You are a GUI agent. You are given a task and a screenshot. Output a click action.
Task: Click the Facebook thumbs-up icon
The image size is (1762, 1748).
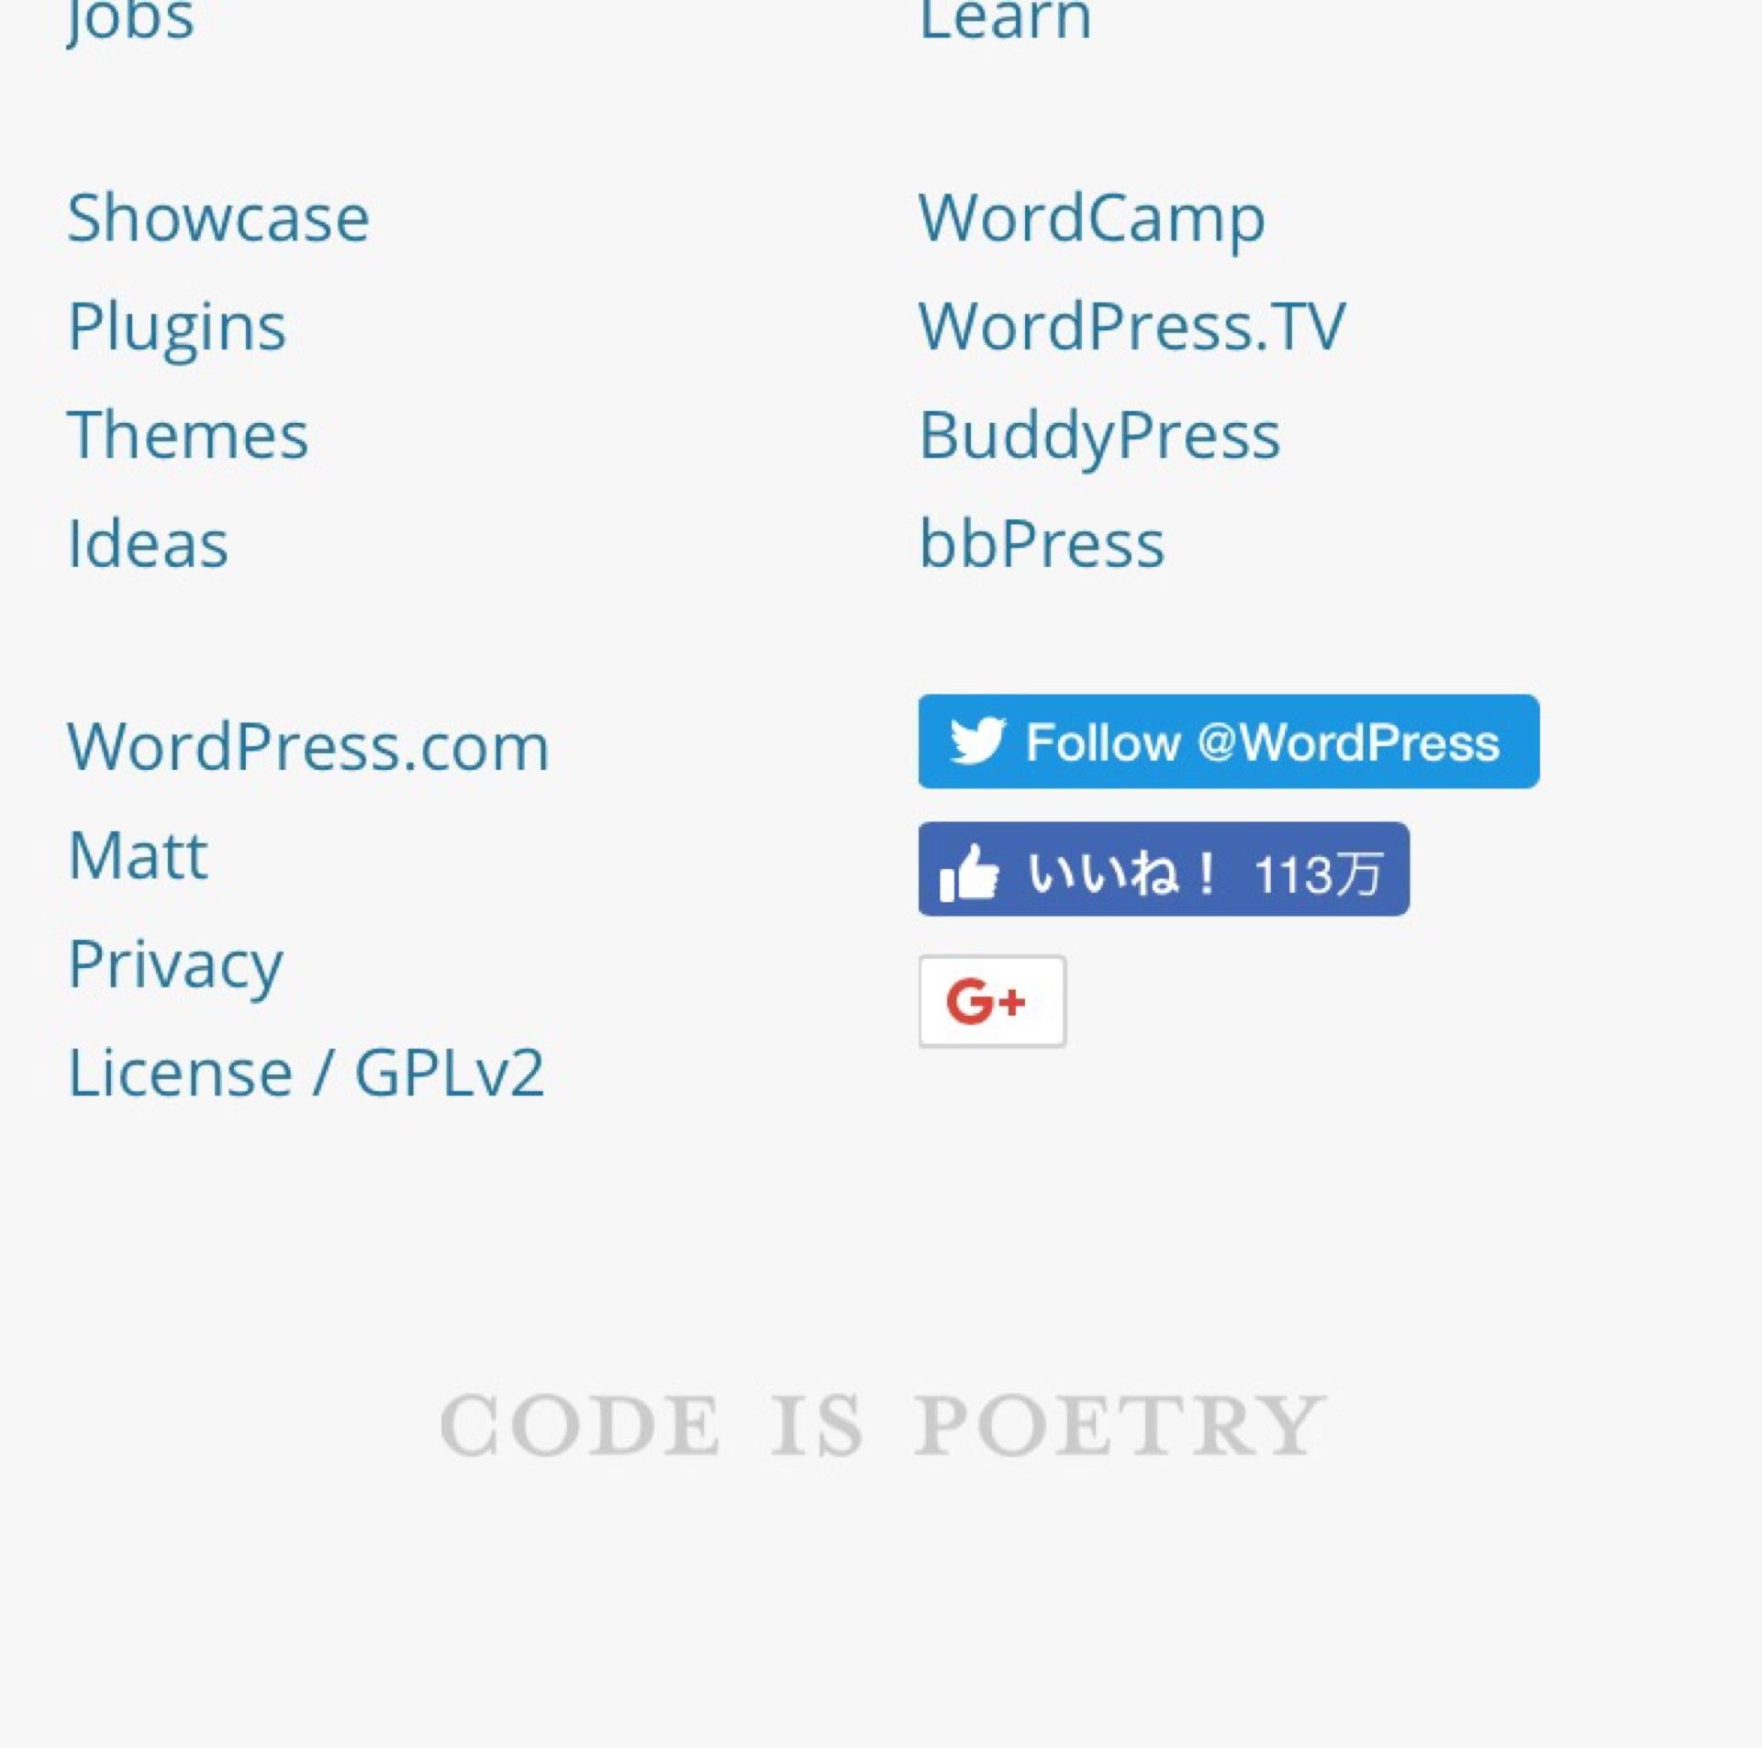click(x=969, y=872)
